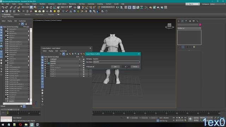
Task: Toggle the ribbon visibility small icon
Action: coord(58,14)
